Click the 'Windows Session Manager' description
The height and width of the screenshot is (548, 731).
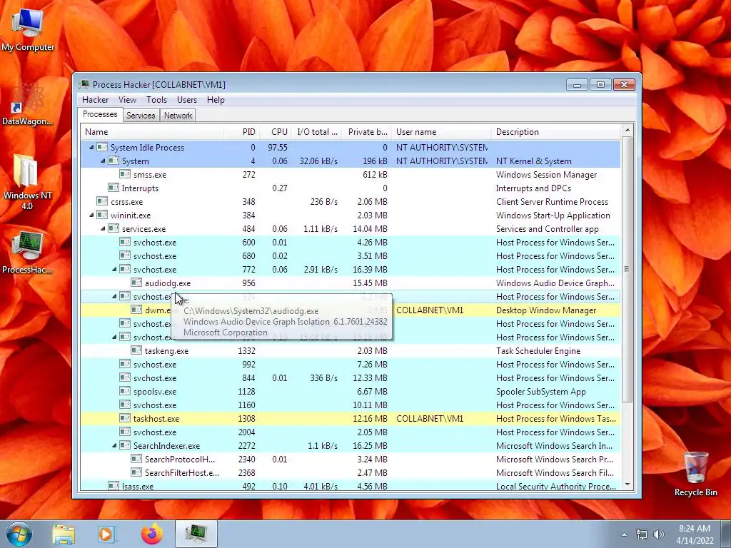tap(546, 175)
